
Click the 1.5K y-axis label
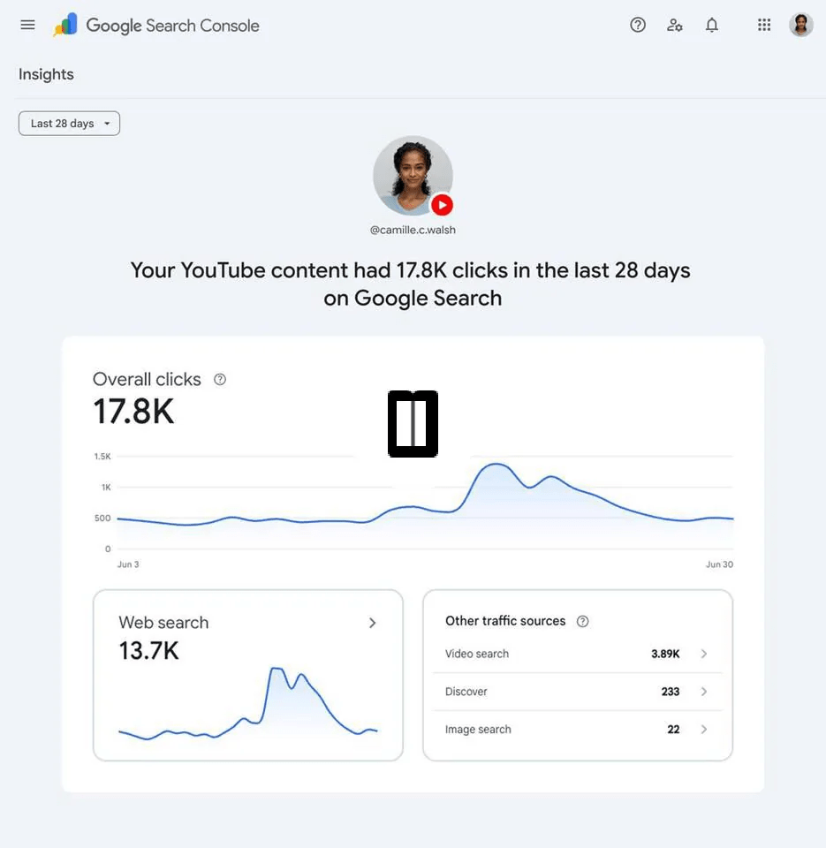coord(102,457)
